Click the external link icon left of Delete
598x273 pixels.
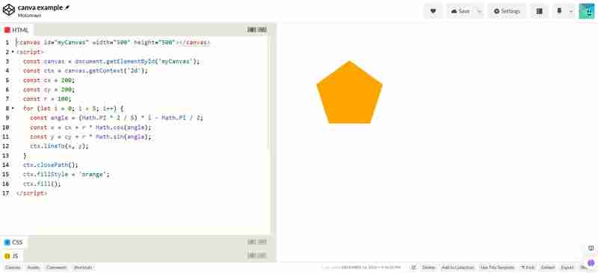tap(414, 267)
